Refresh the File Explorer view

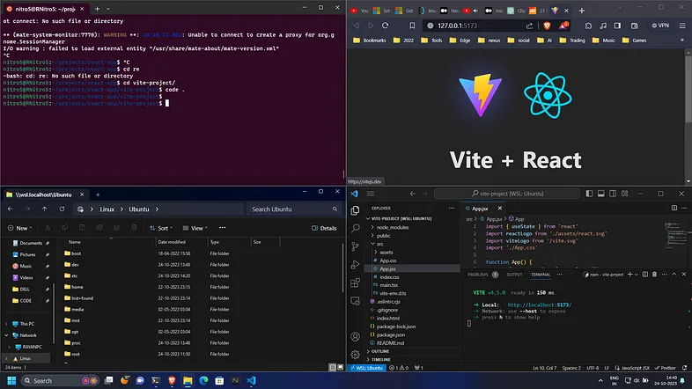tap(62, 209)
